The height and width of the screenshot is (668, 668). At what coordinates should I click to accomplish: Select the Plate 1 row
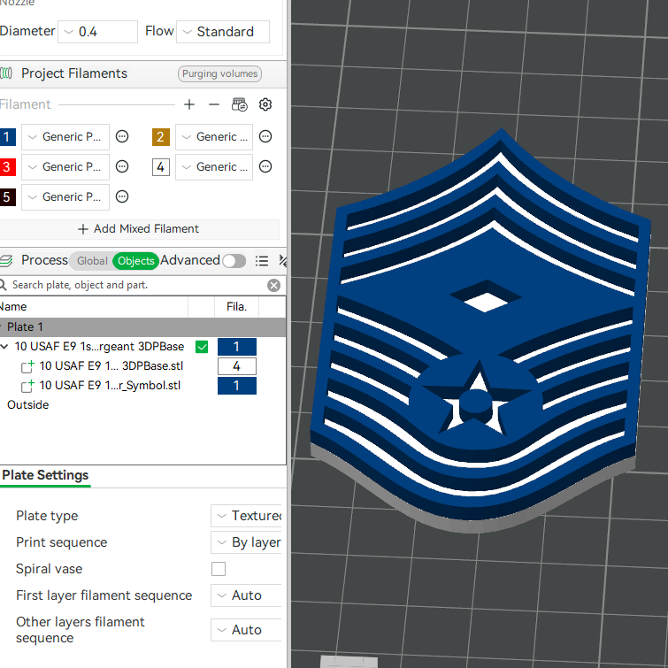(142, 327)
